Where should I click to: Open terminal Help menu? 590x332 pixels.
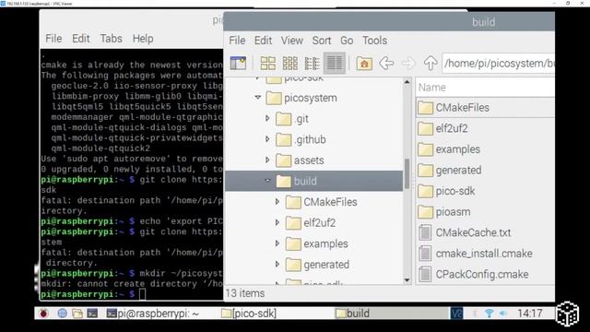pos(143,39)
